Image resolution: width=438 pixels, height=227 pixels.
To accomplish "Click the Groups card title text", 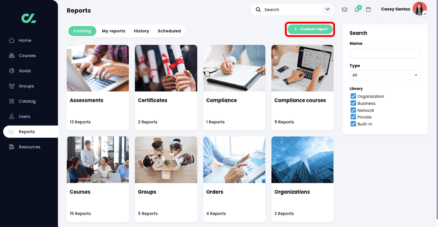I will point(147,192).
